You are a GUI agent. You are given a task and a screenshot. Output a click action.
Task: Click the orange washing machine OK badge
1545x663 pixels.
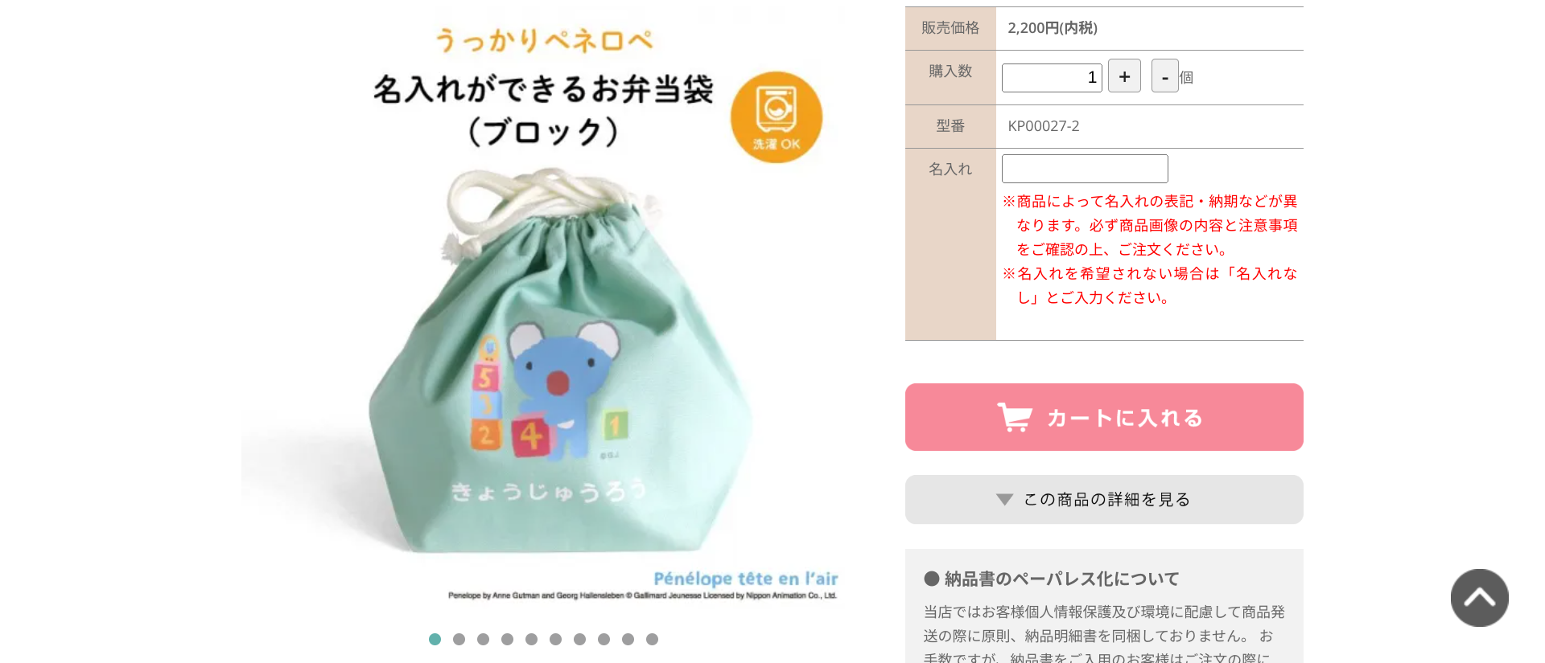coord(777,117)
